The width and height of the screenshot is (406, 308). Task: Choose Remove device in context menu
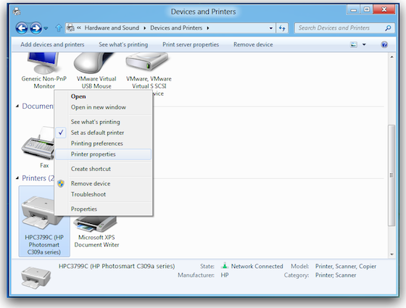coord(104,183)
